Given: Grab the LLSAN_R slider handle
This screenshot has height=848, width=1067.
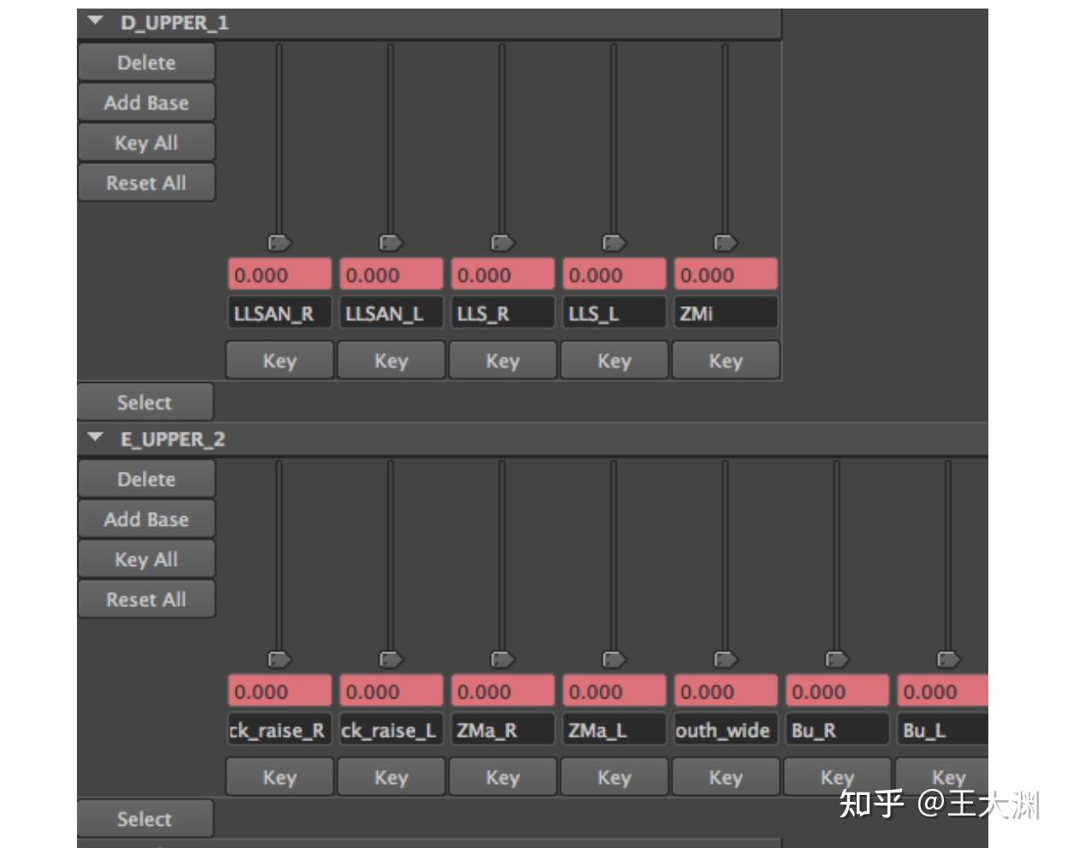Looking at the screenshot, I should 280,243.
